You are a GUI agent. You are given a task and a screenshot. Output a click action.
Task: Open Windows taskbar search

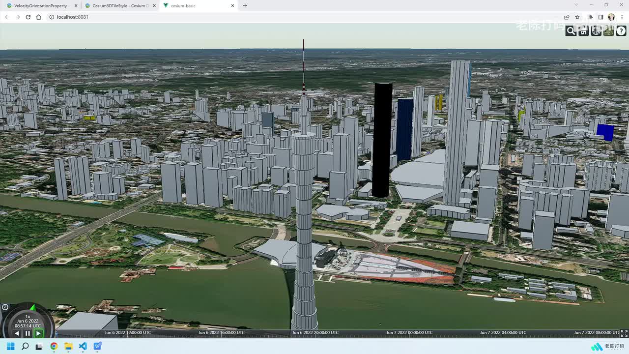click(x=25, y=346)
